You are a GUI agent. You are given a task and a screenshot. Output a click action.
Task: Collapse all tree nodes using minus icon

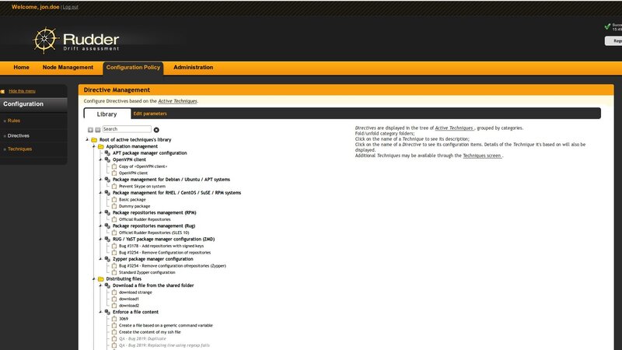click(x=98, y=130)
